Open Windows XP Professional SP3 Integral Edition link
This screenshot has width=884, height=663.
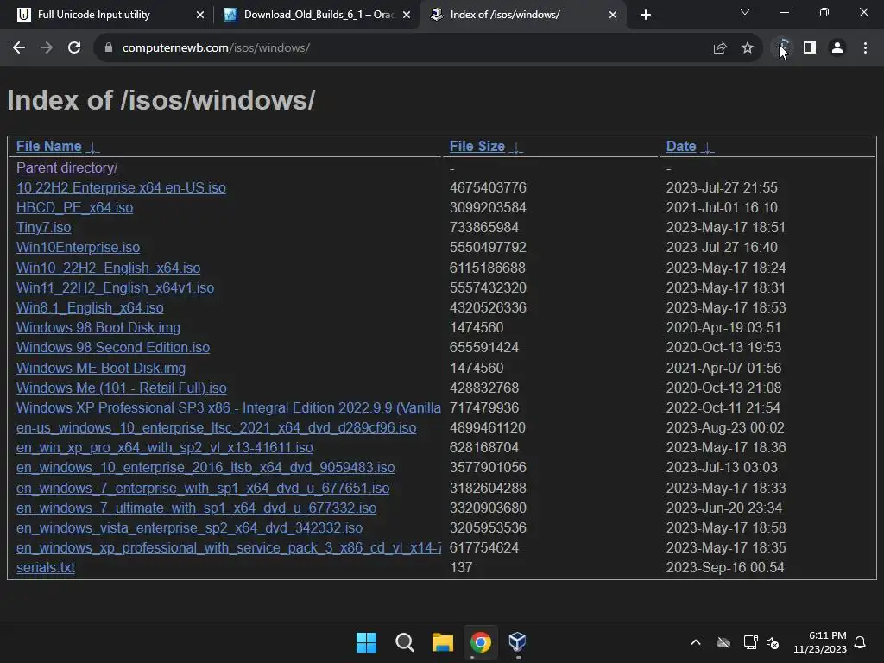228,407
